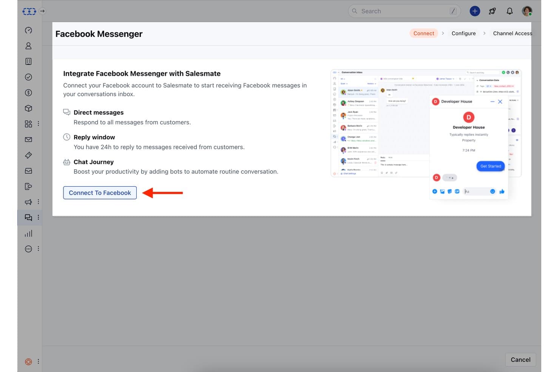Click the Messenger preview screenshot image

pos(426,134)
